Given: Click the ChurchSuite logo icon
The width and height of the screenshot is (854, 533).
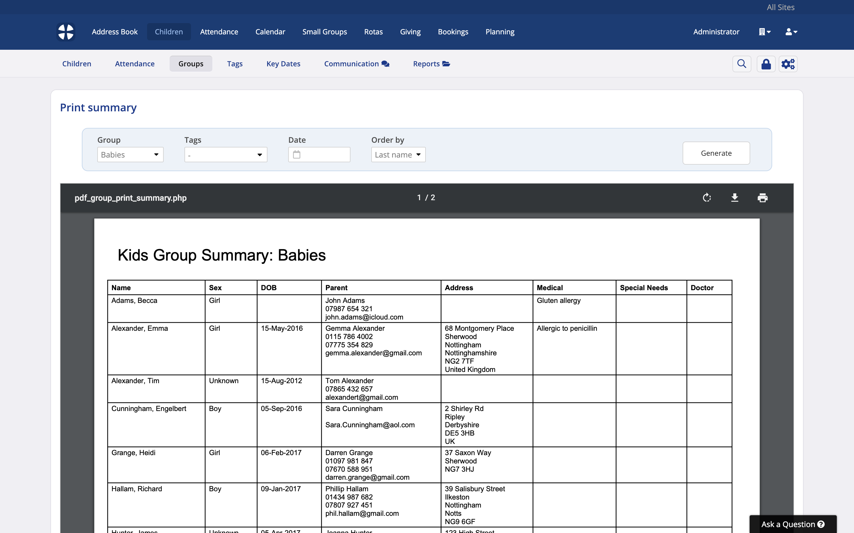Looking at the screenshot, I should (66, 32).
